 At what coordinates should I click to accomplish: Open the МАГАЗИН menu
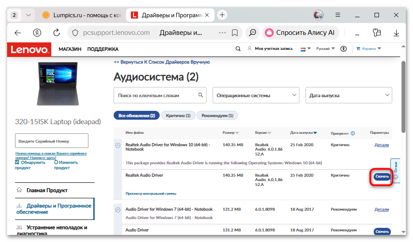click(x=70, y=49)
